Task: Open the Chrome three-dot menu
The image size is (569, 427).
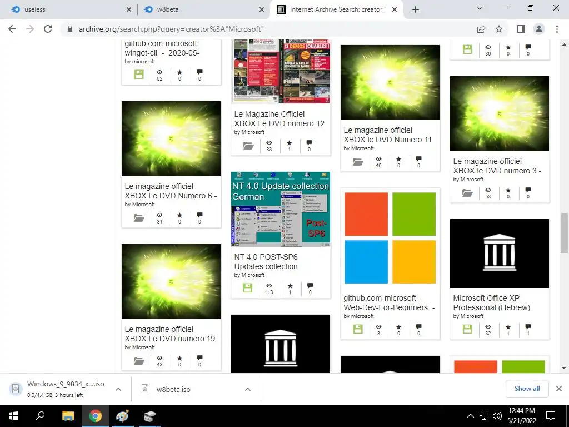Action: 557,29
